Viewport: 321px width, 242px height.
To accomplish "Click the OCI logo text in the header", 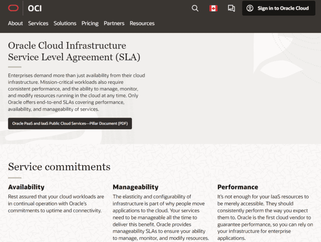I will 34,8.
